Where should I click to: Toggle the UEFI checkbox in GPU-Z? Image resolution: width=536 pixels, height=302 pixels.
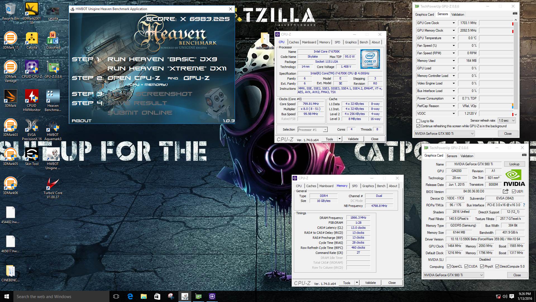514,192
